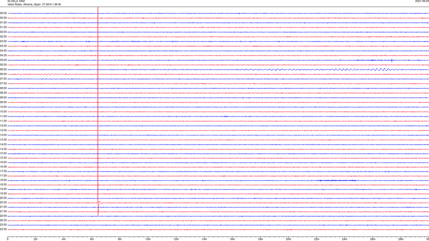Click the 12m tick label on time axis

pos(176,239)
